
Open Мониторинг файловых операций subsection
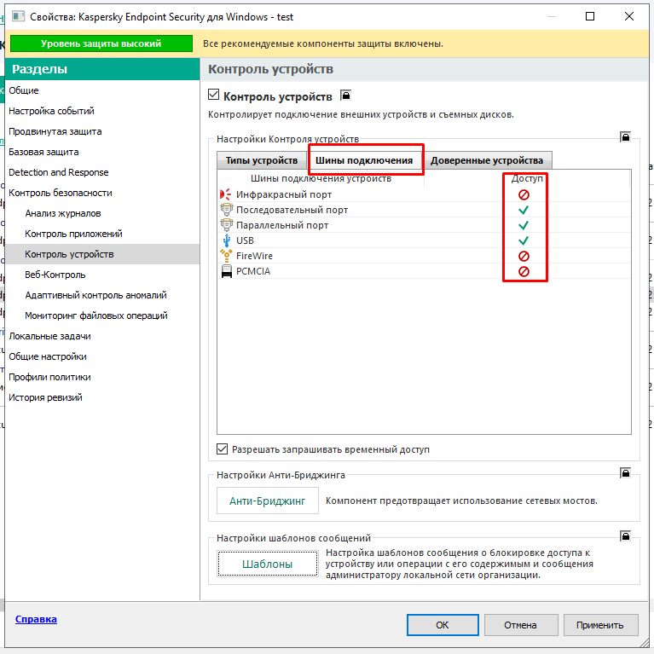pos(102,315)
